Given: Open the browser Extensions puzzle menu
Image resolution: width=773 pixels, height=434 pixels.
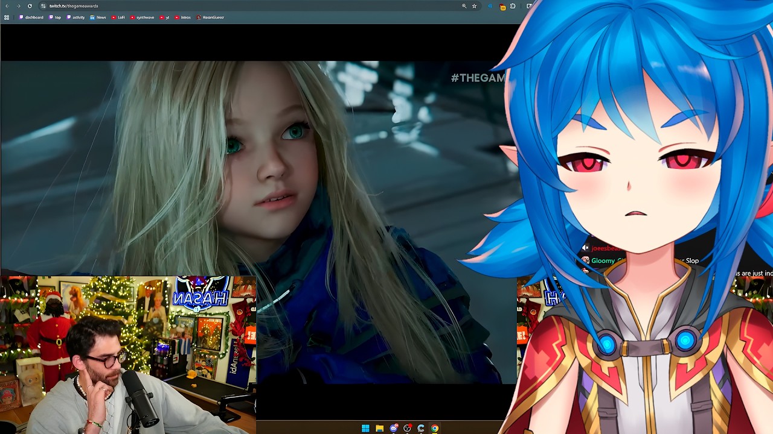Looking at the screenshot, I should (513, 6).
